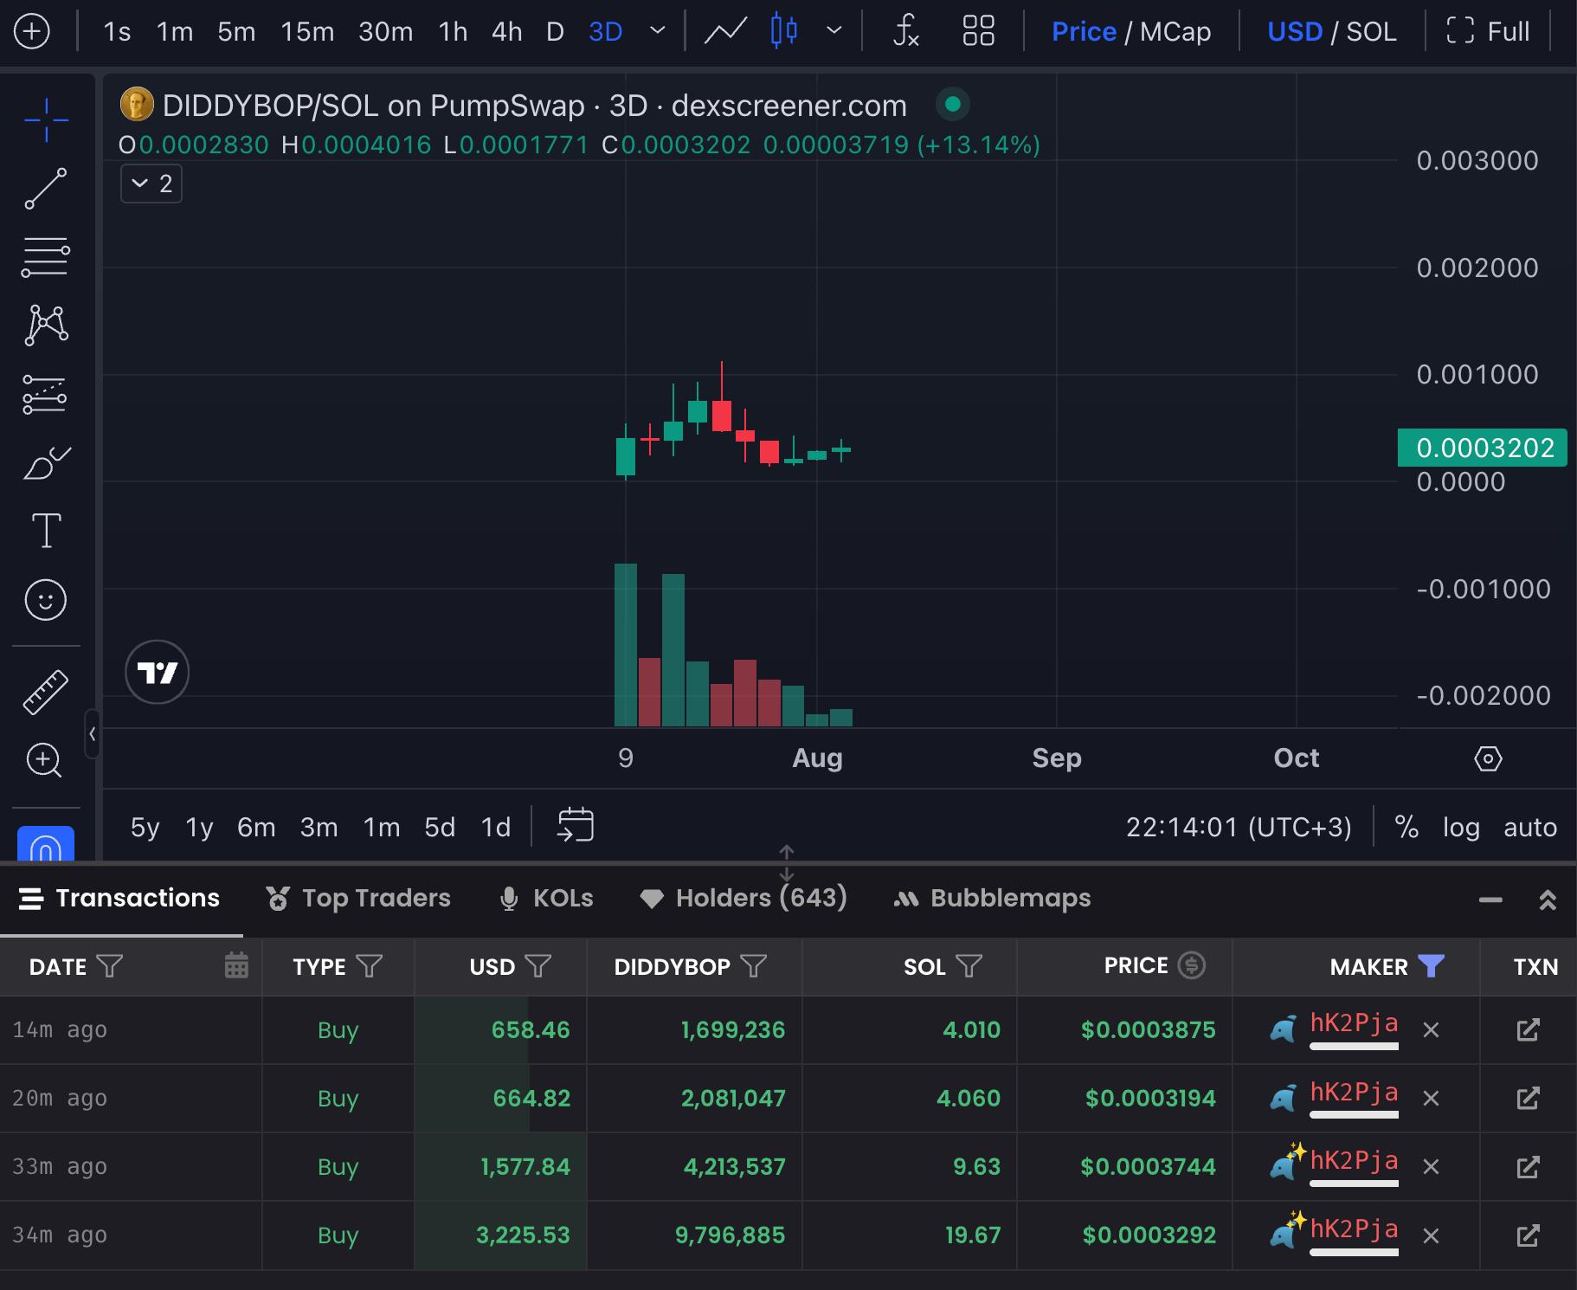Open the Fibonacci retracement lines tool
This screenshot has width=1577, height=1290.
click(46, 257)
